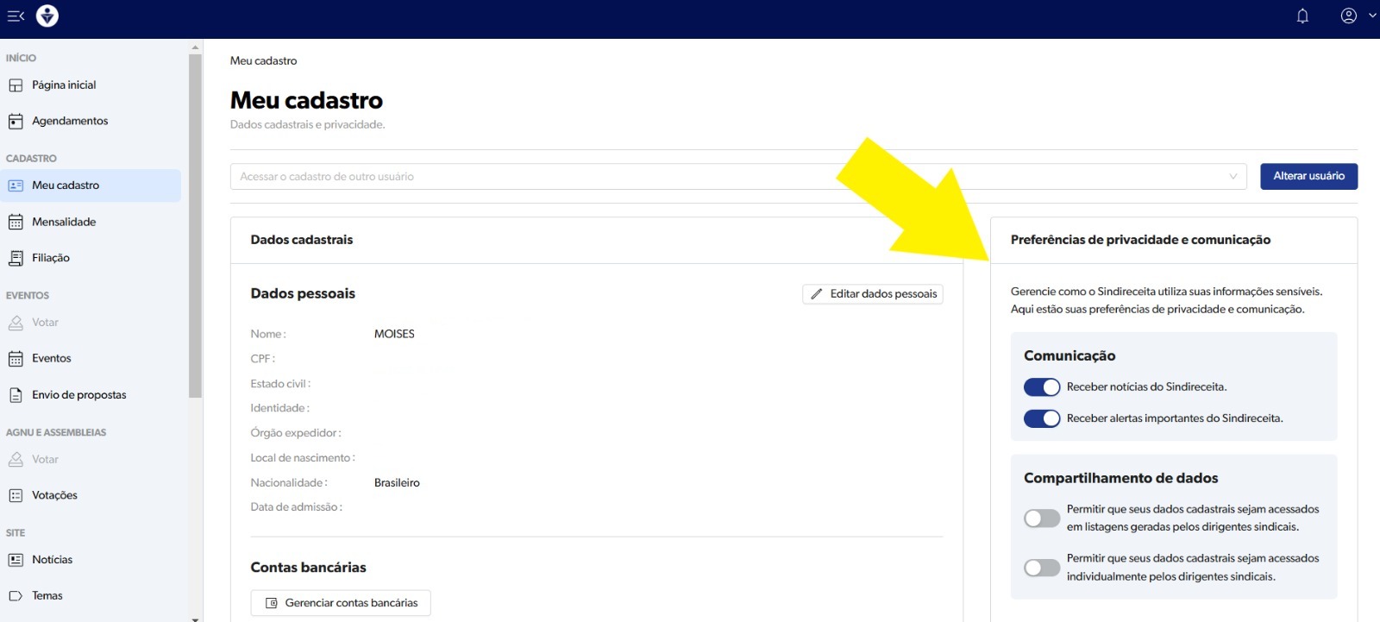
Task: Click the Sindireceita logo in header
Action: click(47, 16)
